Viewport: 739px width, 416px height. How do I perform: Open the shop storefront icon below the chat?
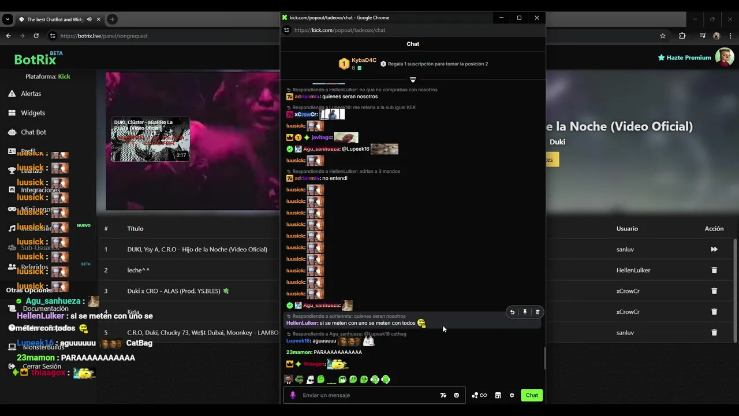click(x=498, y=395)
